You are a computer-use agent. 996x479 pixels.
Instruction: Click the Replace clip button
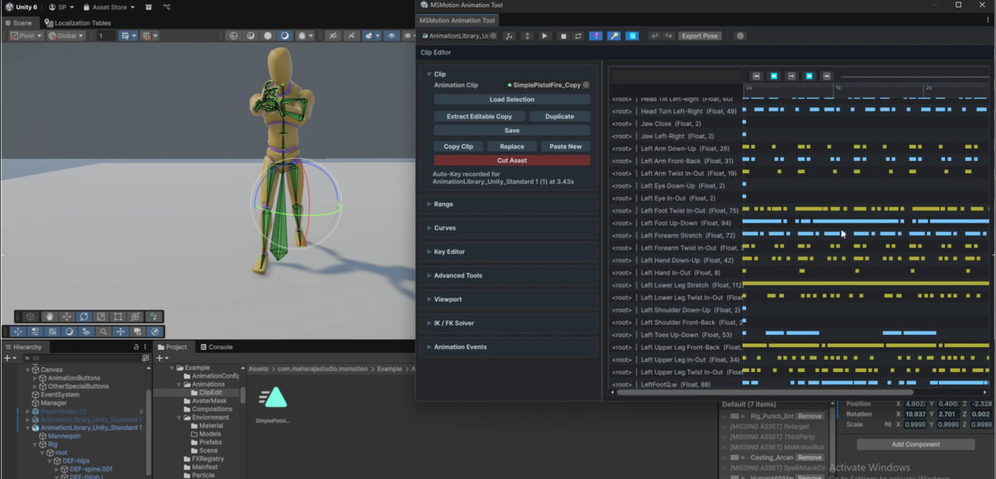[512, 147]
